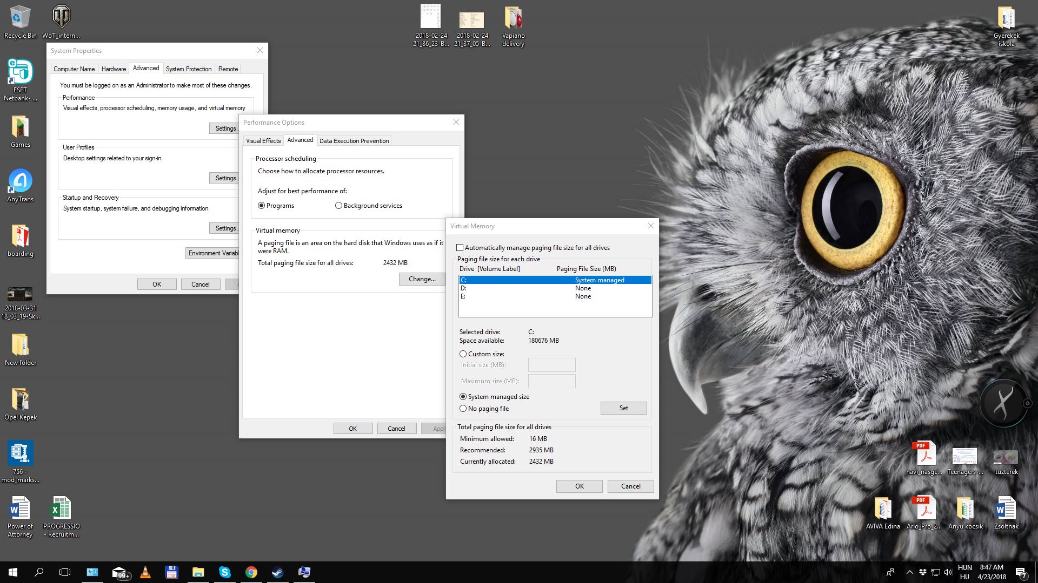Open the WoT_intern desktop shortcut
Screen dimensions: 1038x583
pyautogui.click(x=61, y=23)
